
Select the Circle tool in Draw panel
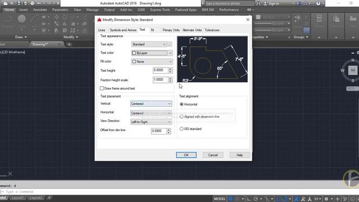click(x=22, y=19)
